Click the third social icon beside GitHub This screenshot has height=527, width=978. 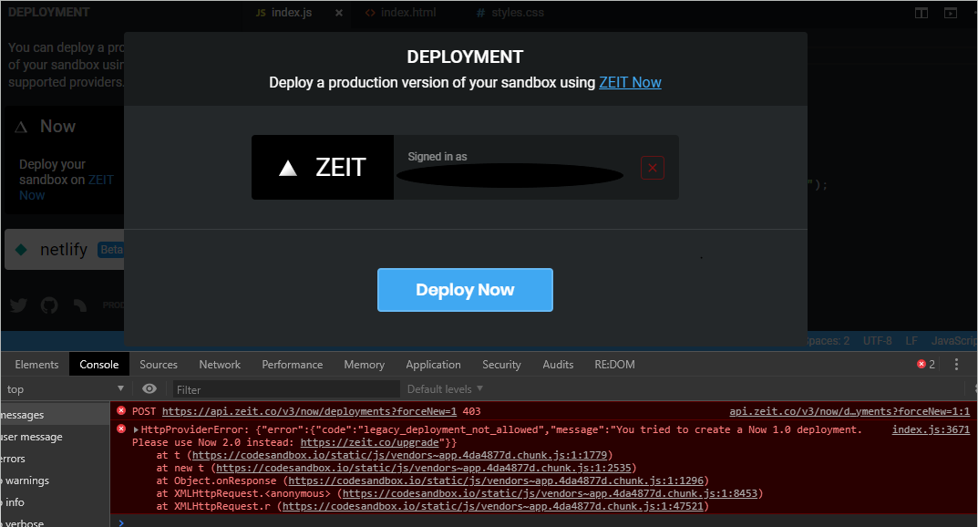tap(80, 305)
